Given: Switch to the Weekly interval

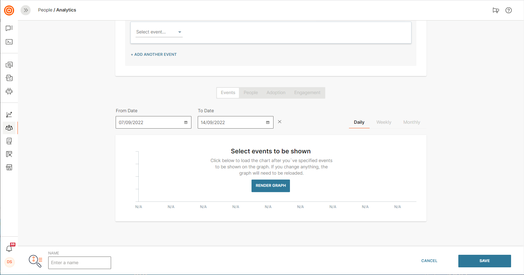Looking at the screenshot, I should (384, 122).
